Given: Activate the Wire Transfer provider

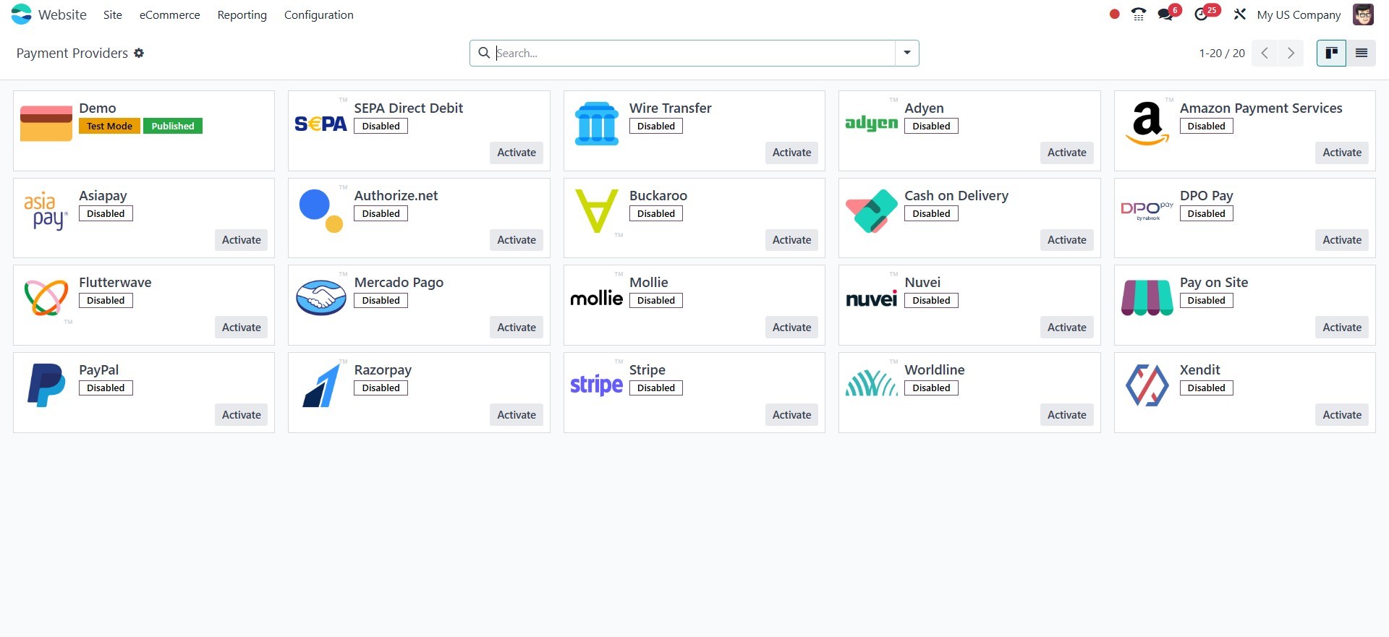Looking at the screenshot, I should [791, 153].
